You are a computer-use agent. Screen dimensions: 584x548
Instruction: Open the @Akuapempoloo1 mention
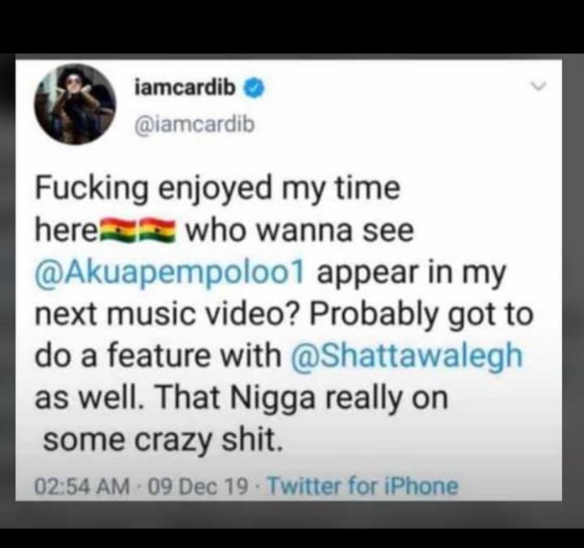point(170,274)
